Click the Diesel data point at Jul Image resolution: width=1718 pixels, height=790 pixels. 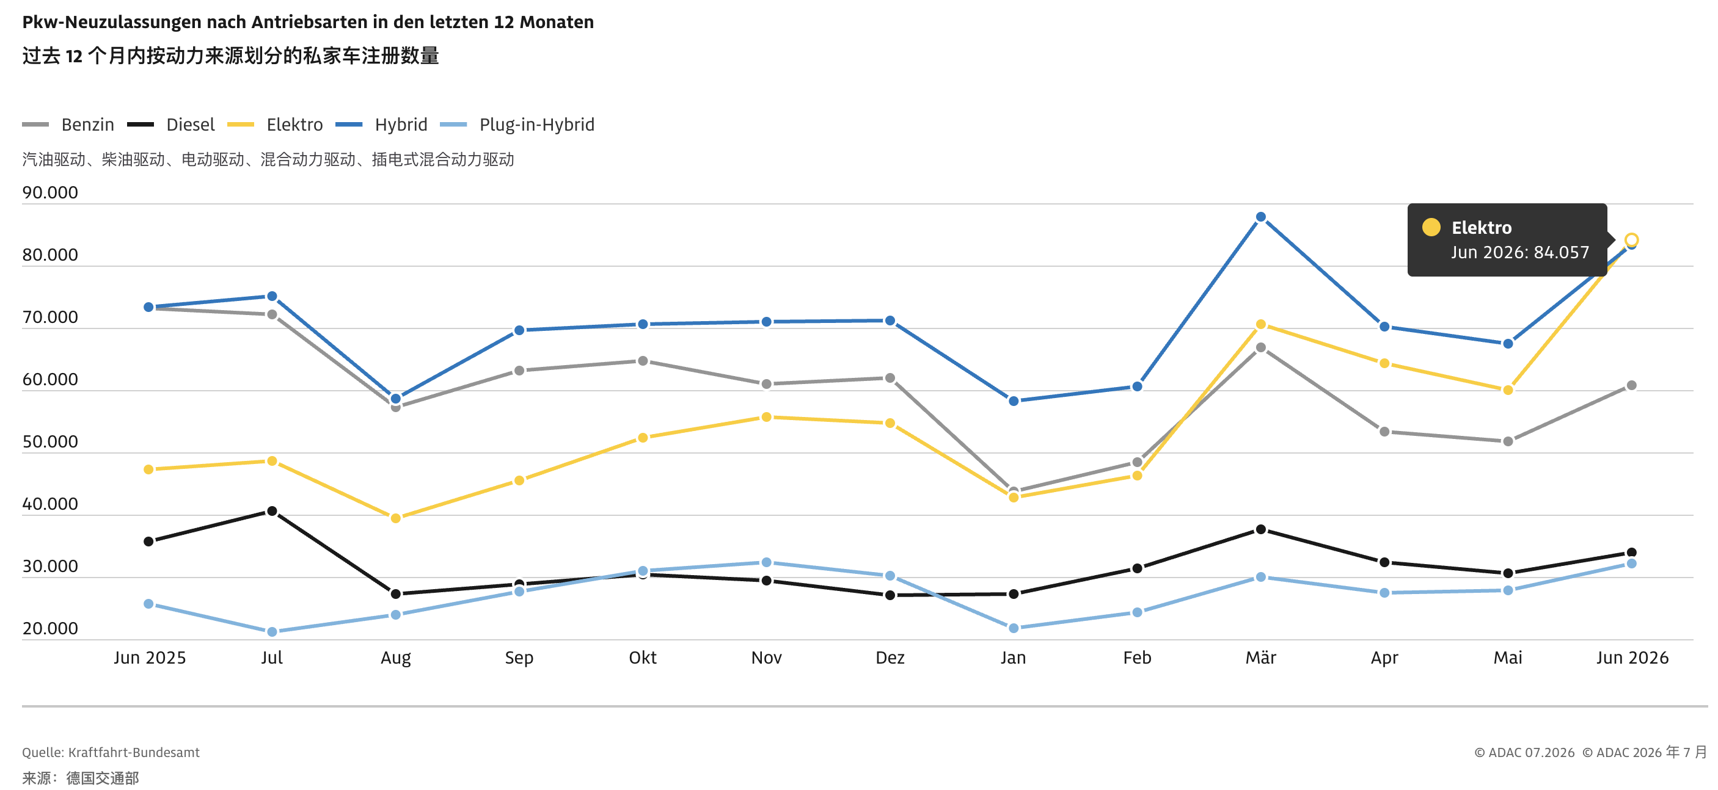[272, 512]
